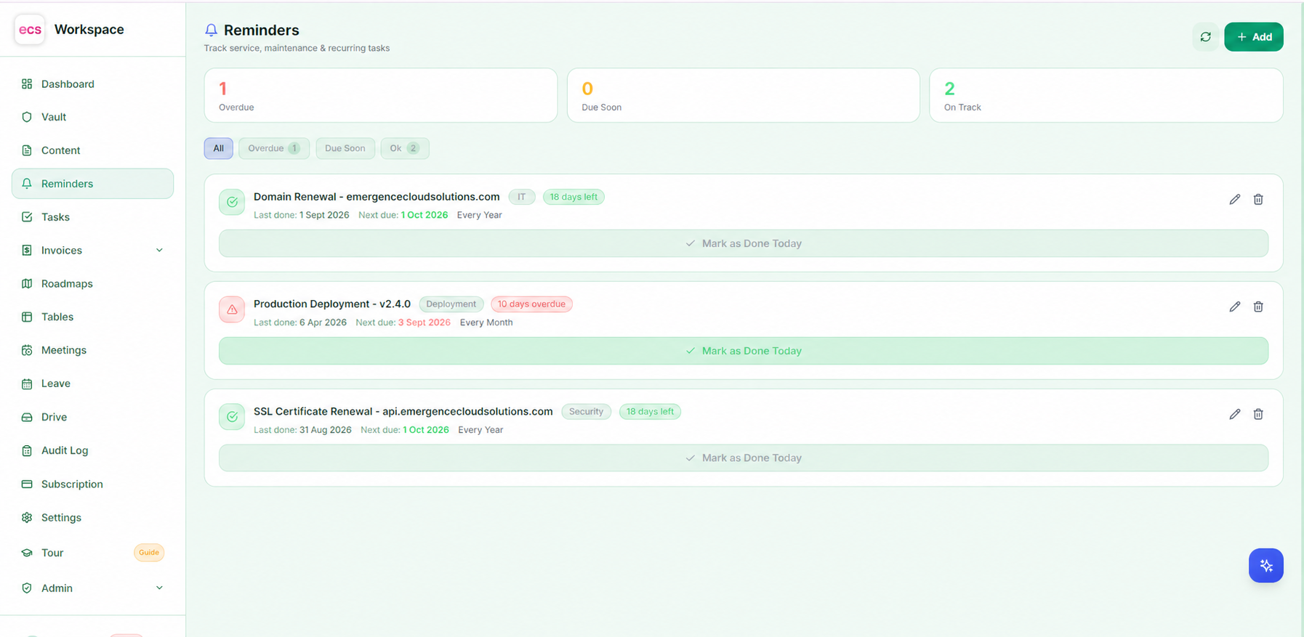Click the Due Soon summary card
The image size is (1304, 637).
pyautogui.click(x=744, y=95)
